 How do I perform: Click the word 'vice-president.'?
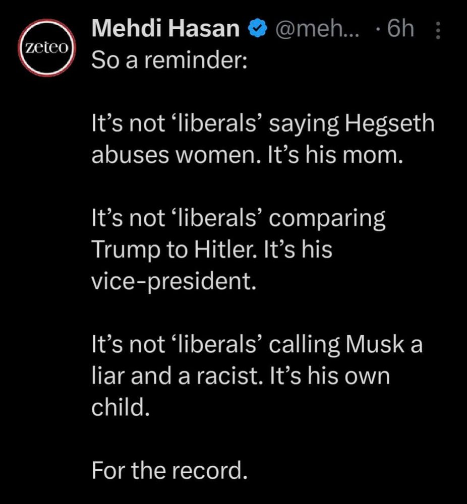coord(174,282)
